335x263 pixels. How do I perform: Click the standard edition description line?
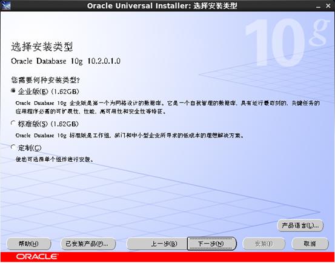pyautogui.click(x=130, y=136)
